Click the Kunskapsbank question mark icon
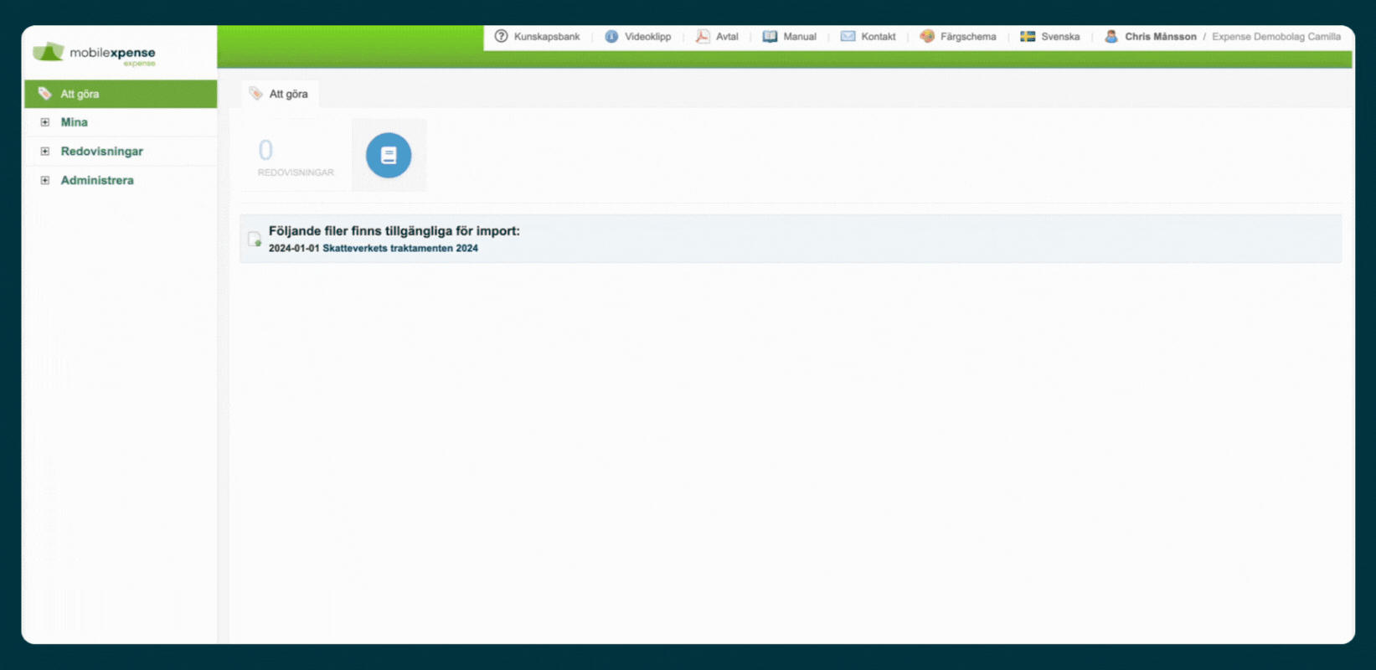This screenshot has width=1376, height=670. point(501,36)
